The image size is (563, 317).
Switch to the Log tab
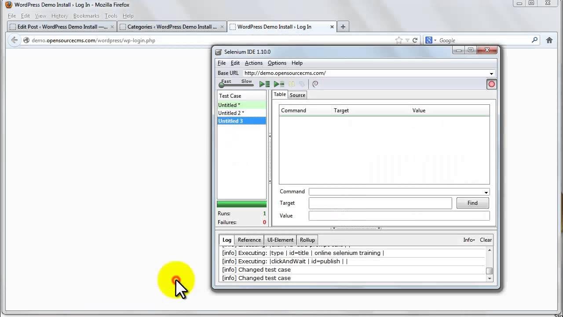tap(227, 240)
